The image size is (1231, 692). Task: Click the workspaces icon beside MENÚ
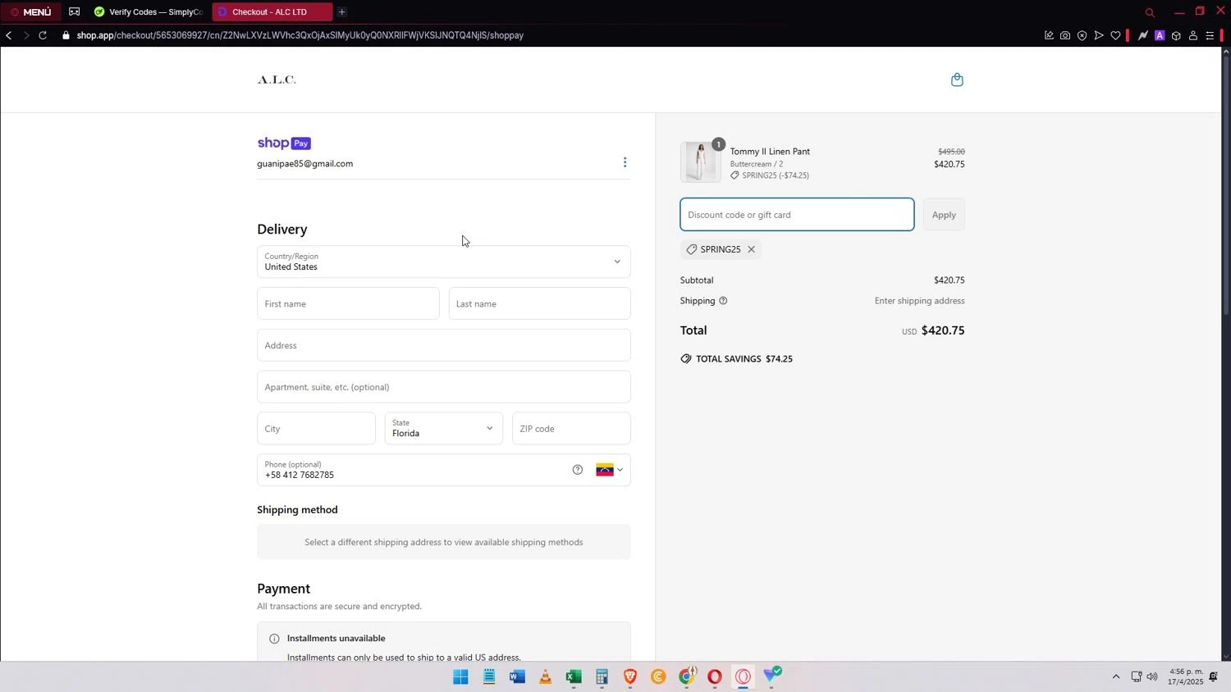point(74,11)
